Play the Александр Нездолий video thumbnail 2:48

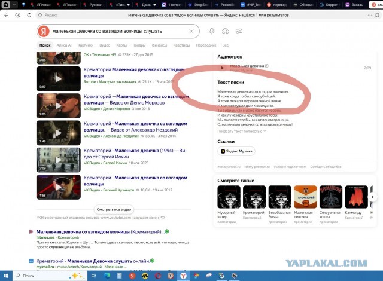click(59, 133)
